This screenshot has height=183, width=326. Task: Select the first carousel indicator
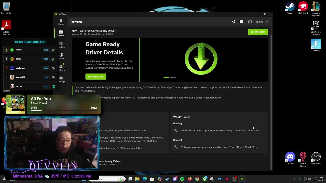tap(166, 78)
